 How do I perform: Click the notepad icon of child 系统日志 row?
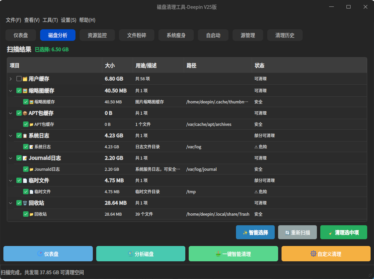[x=32, y=147]
